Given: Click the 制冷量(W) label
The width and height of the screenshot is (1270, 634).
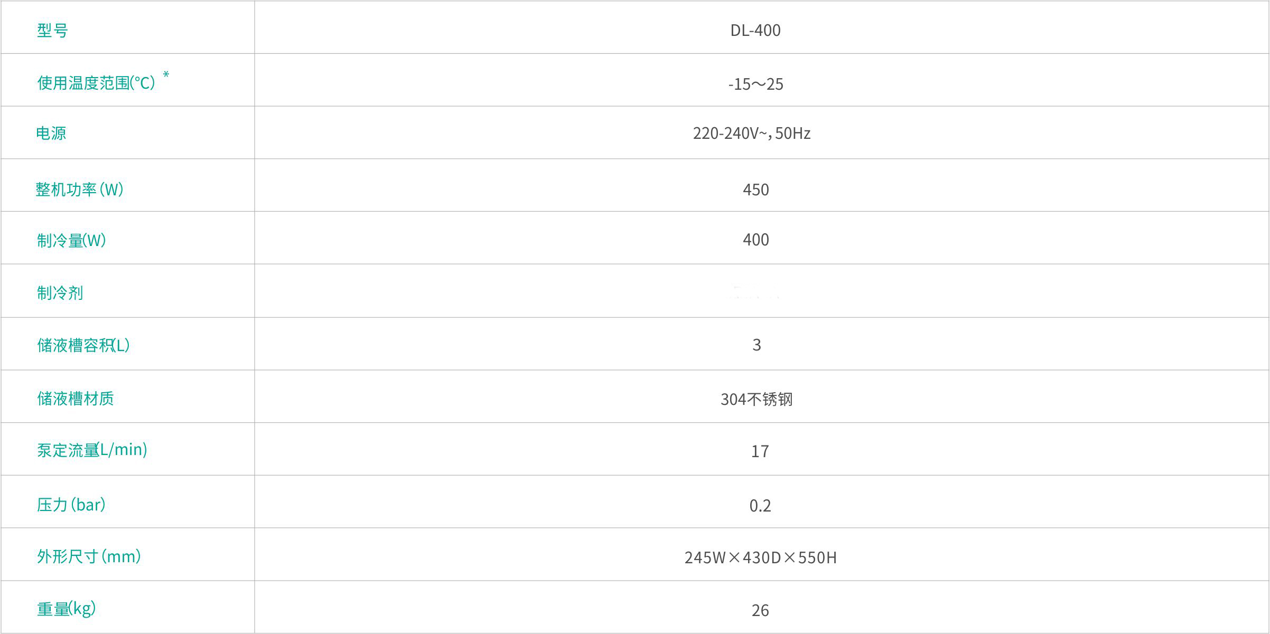Looking at the screenshot, I should tap(71, 240).
